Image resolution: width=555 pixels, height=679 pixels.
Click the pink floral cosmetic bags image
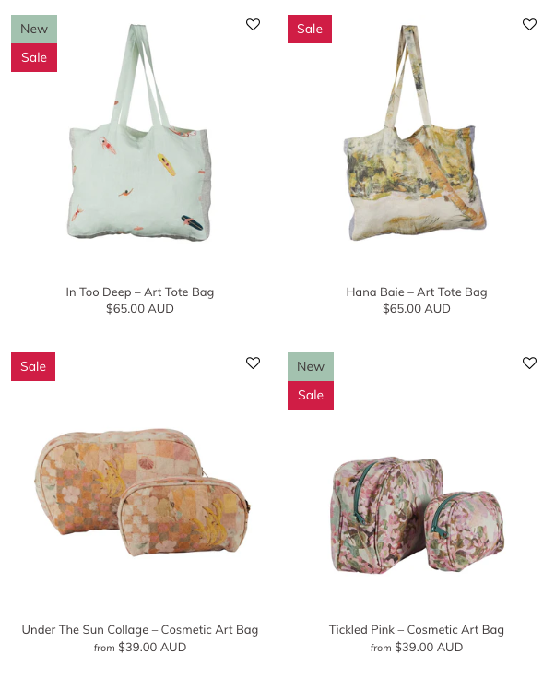click(x=418, y=516)
